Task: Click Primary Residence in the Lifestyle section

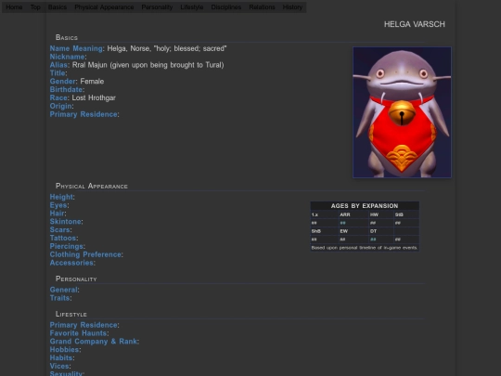Action: (83, 325)
